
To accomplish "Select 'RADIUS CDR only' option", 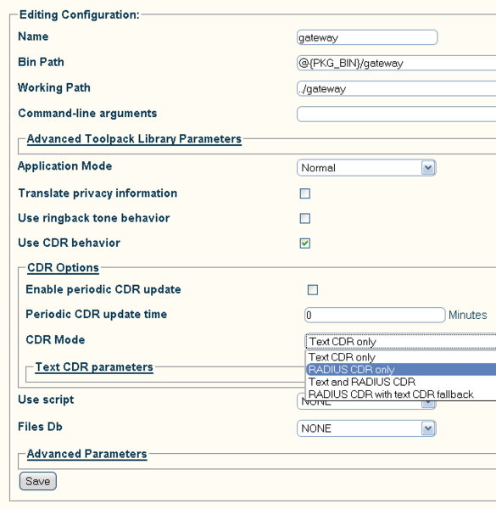I will point(401,369).
